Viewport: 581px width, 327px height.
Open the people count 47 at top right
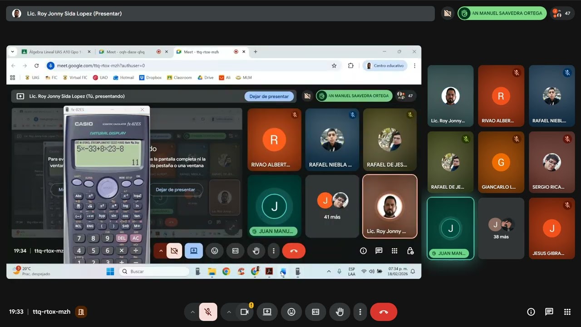(x=562, y=14)
